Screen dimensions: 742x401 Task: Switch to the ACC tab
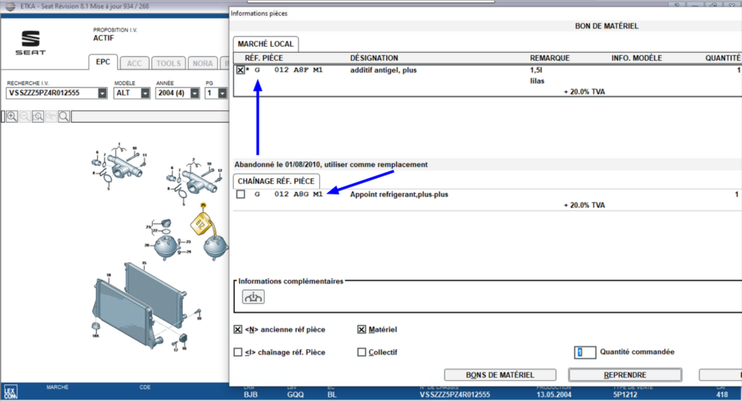coord(134,63)
